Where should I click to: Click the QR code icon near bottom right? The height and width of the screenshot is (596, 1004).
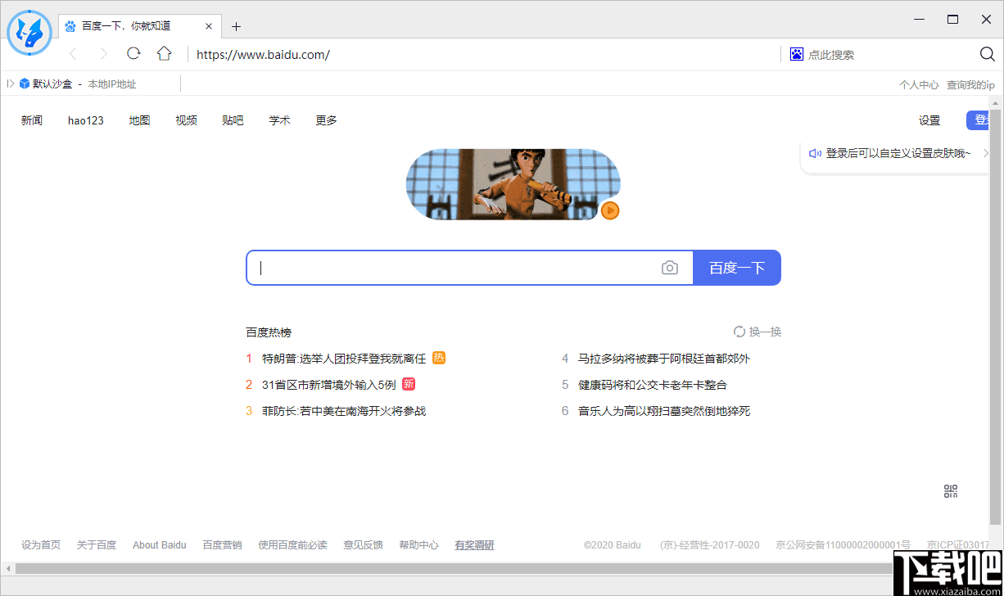[x=950, y=491]
